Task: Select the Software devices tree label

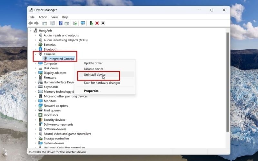Action: 55,129
